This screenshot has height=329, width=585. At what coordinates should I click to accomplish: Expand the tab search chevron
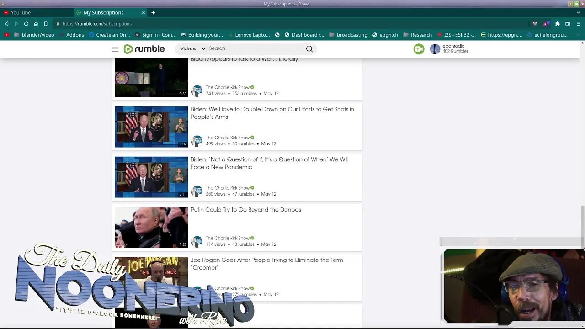(x=578, y=12)
